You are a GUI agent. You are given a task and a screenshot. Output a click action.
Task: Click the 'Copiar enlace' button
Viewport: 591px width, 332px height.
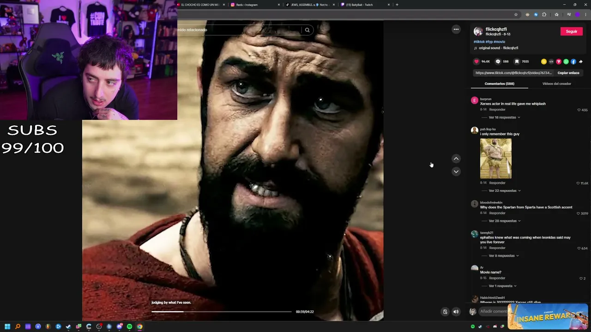pyautogui.click(x=568, y=73)
